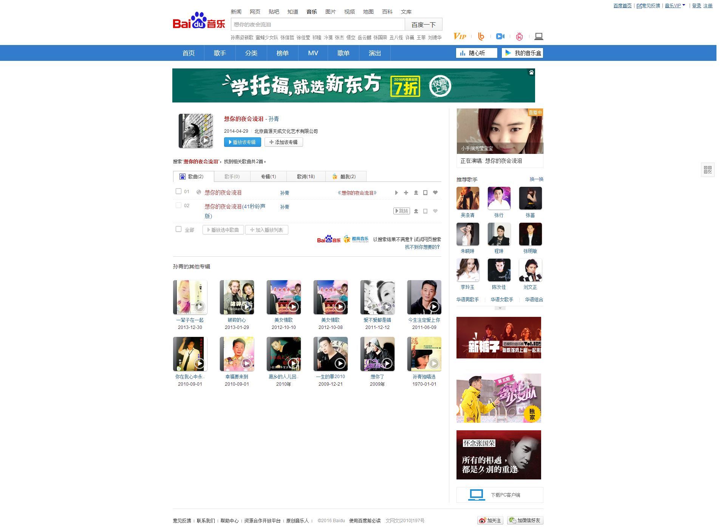Open 榜单 in the blue nav bar
The height and width of the screenshot is (532, 721).
pyautogui.click(x=283, y=53)
